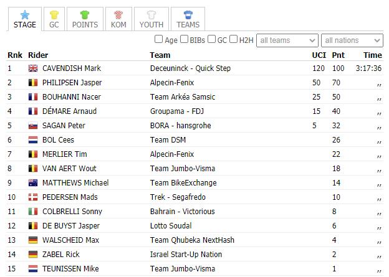Image resolution: width=389 pixels, height=277 pixels.
Task: Enable the Age checkbox
Action: [158, 39]
